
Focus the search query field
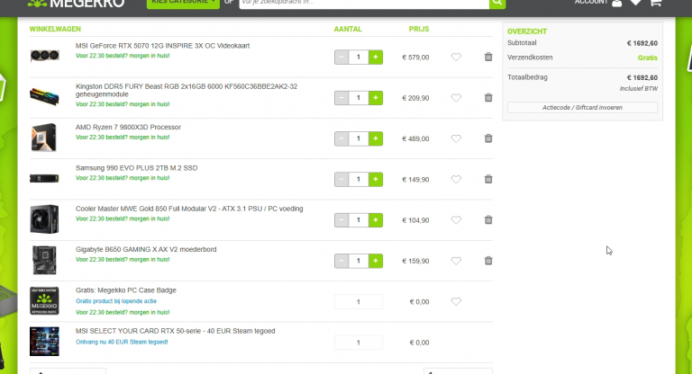click(364, 3)
